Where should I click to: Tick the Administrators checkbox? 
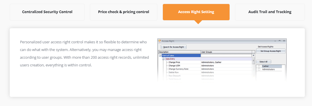259,70
